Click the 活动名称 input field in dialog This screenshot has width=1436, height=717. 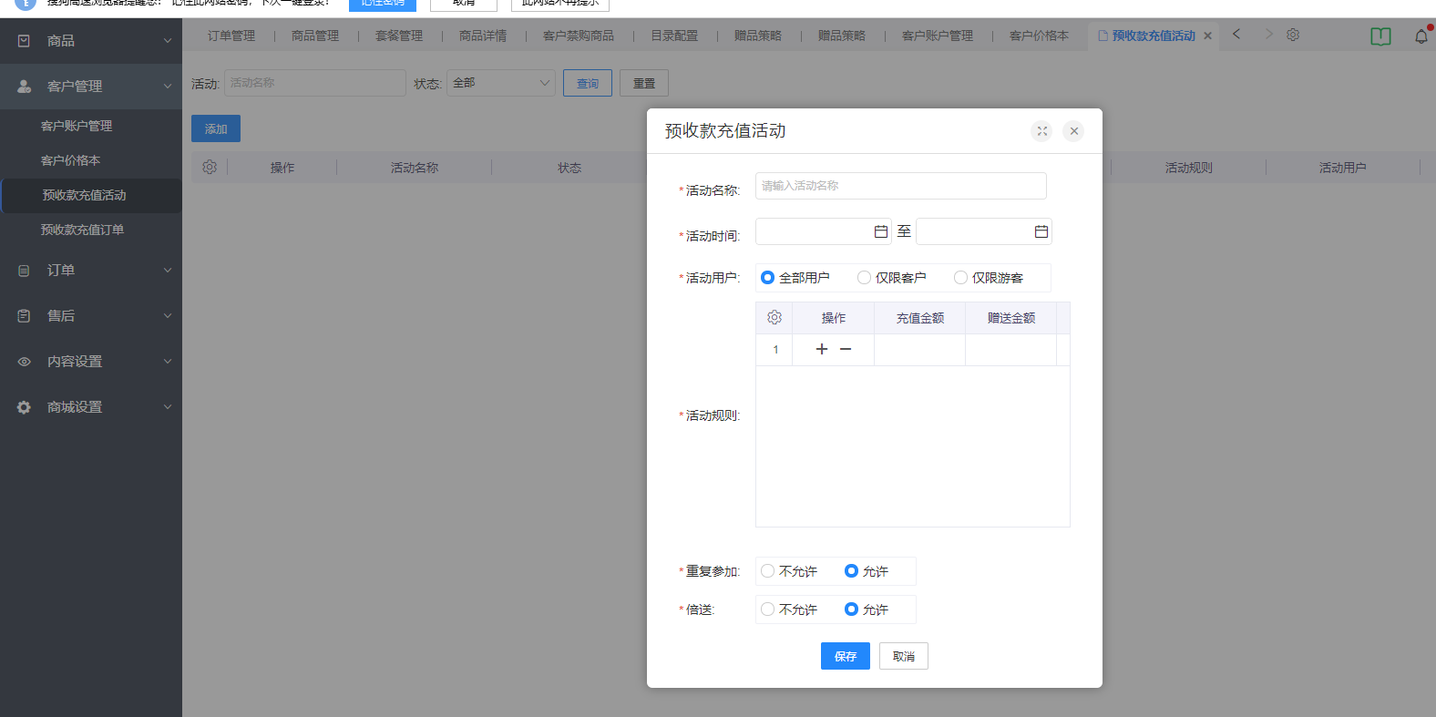[900, 186]
